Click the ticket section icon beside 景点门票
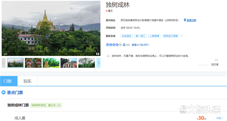Viewport: 227px width, 121px height. click(x=4, y=93)
